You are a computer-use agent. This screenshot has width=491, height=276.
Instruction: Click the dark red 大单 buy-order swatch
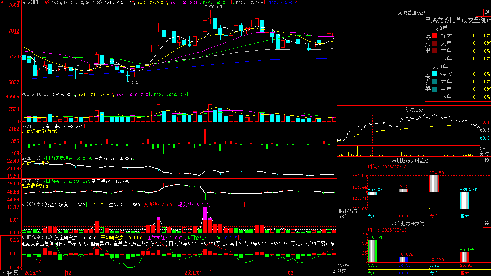click(435, 43)
